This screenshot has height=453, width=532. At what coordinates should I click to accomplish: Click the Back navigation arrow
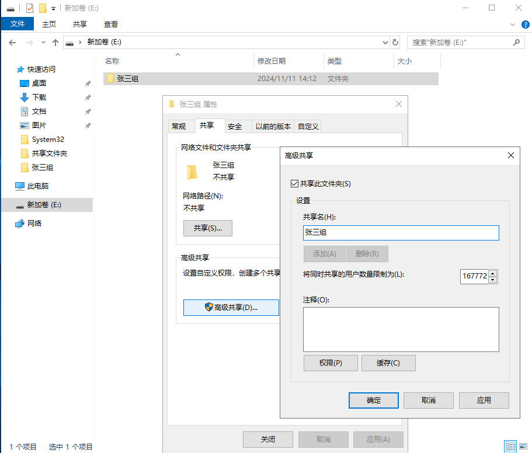pyautogui.click(x=12, y=43)
